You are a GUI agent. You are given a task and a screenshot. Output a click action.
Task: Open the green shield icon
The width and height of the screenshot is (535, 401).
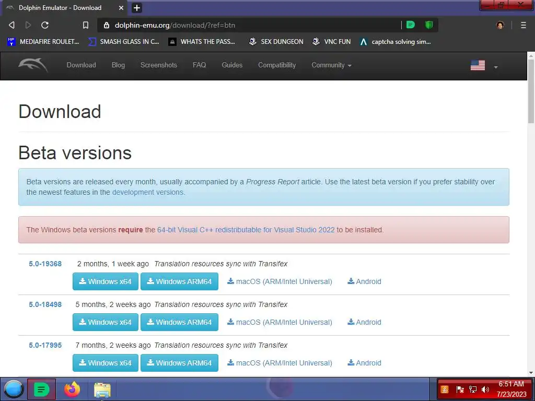pyautogui.click(x=429, y=25)
